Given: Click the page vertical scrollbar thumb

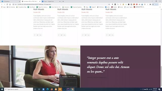Looking at the screenshot, I should [161, 76].
